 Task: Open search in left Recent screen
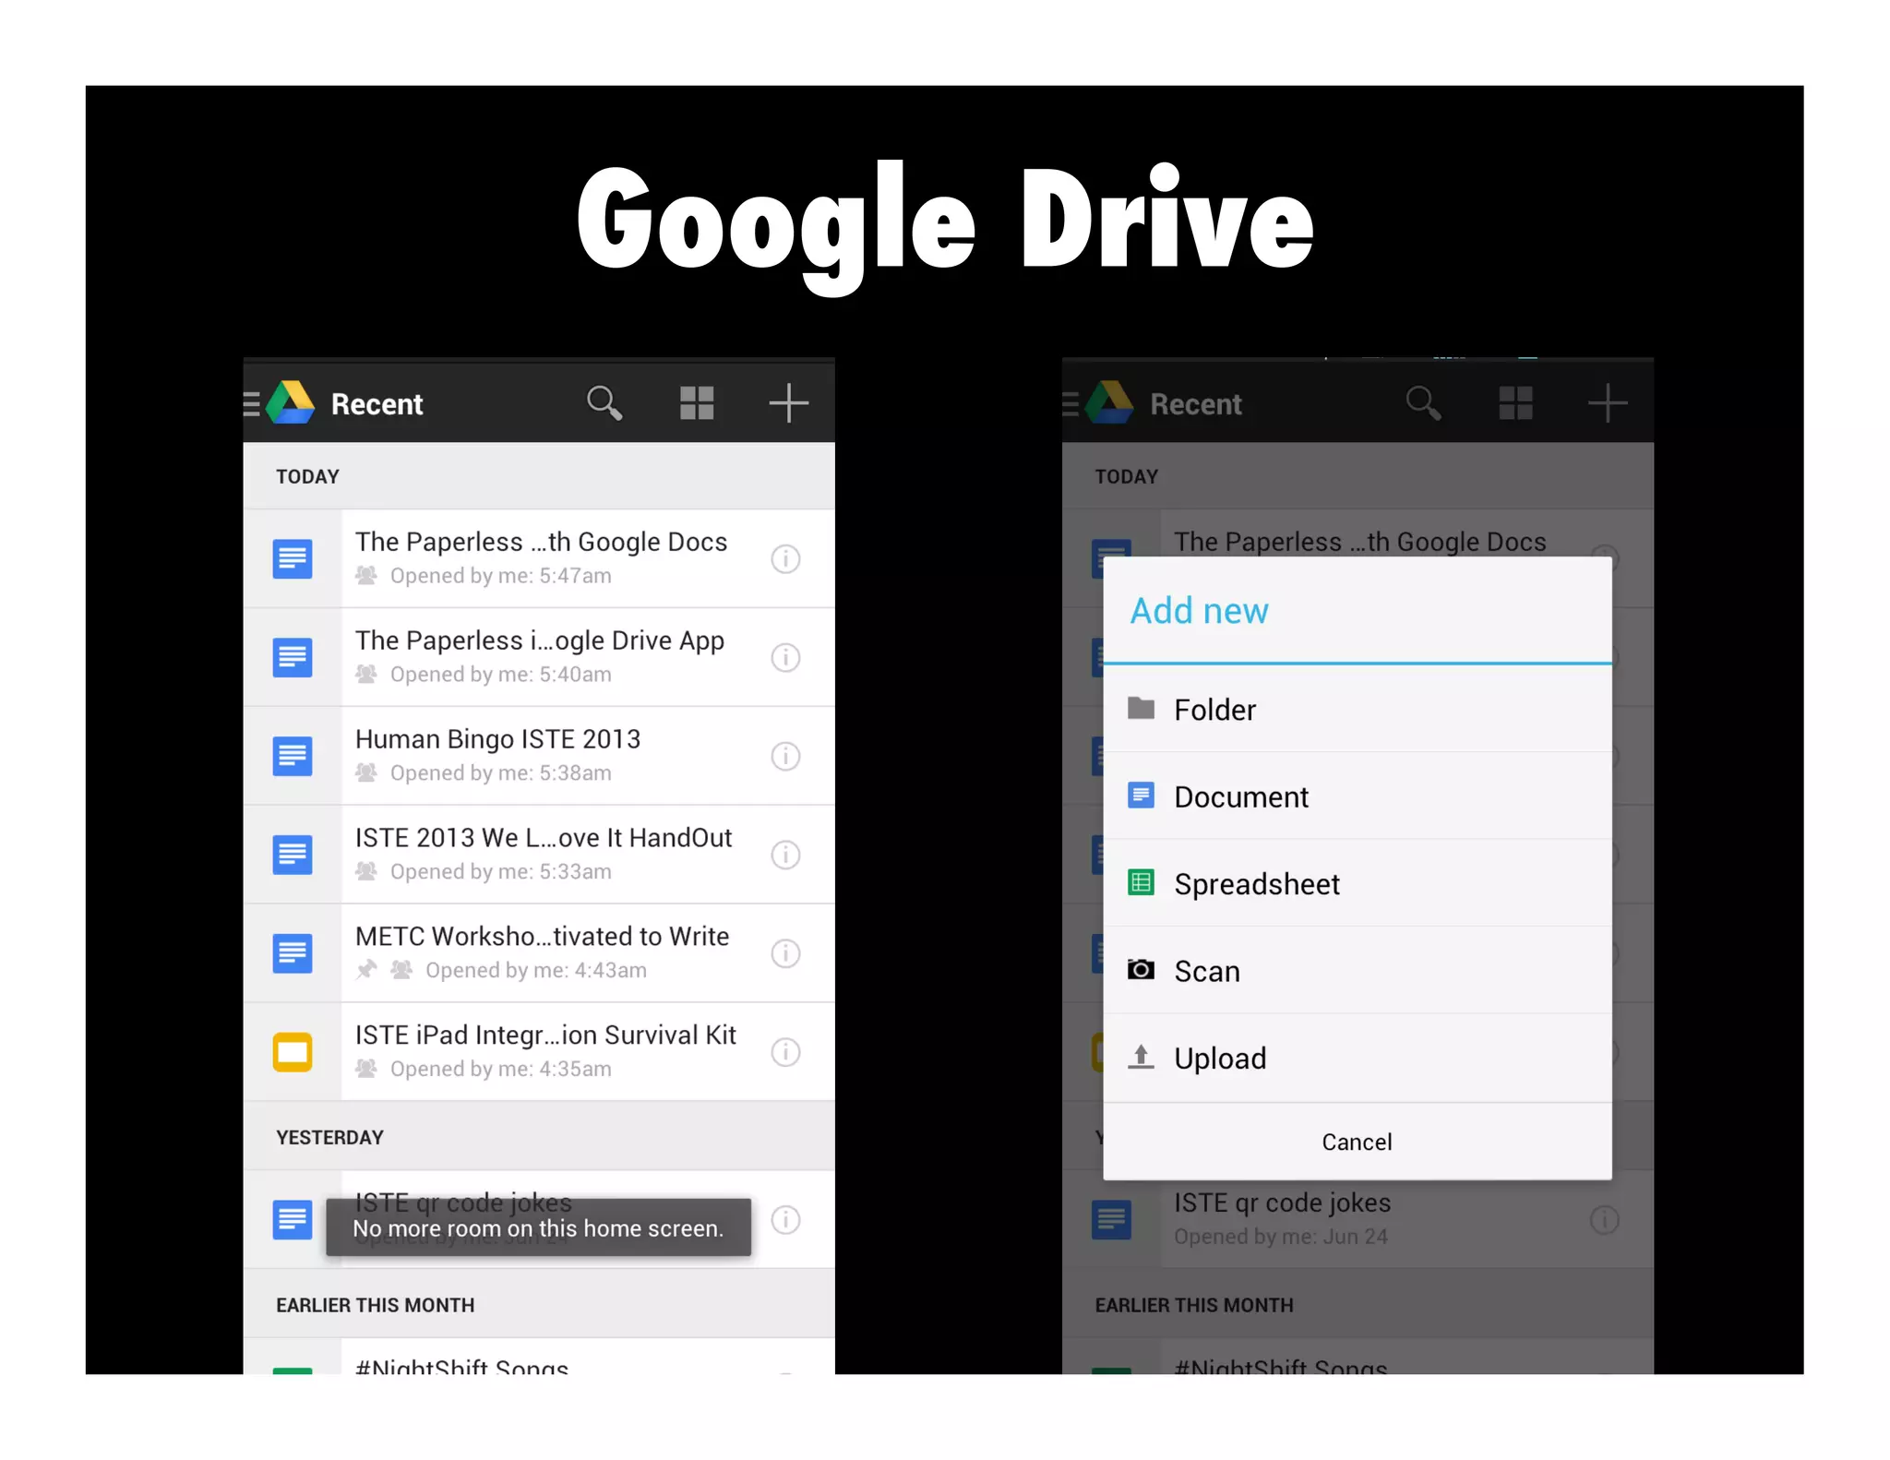[x=604, y=403]
